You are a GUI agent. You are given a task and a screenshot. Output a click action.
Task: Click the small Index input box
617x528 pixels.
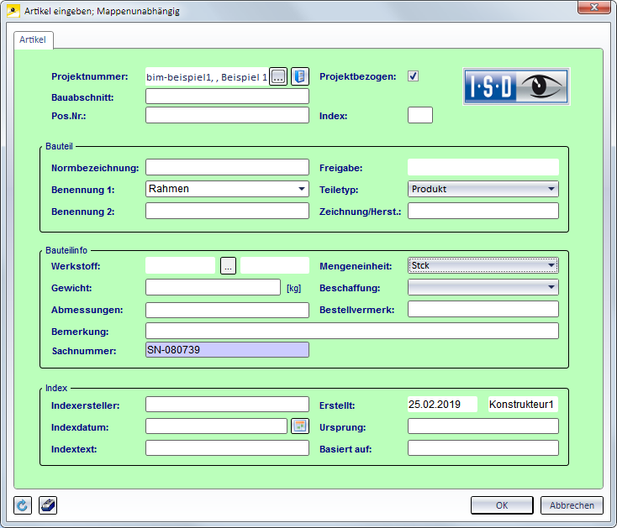point(419,116)
